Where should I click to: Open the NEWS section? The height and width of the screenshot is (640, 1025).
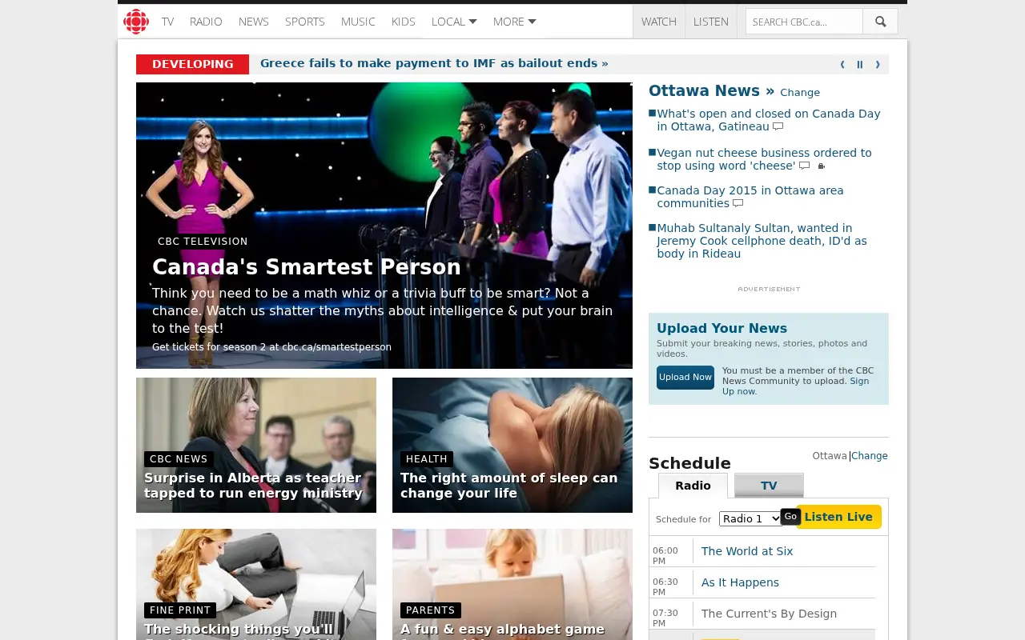point(254,22)
